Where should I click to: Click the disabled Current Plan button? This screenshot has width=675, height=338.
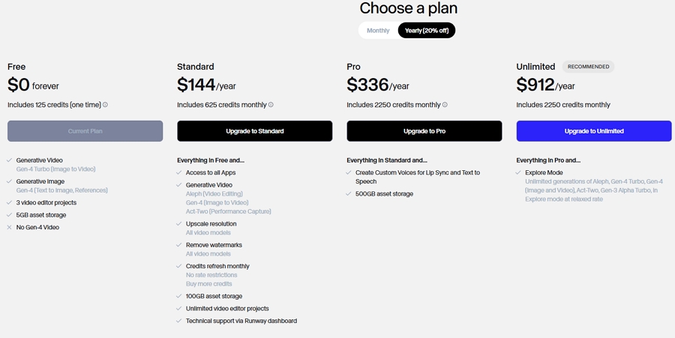point(85,131)
